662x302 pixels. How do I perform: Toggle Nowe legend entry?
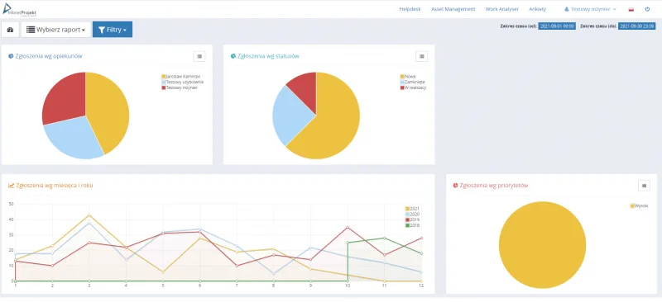coord(408,77)
